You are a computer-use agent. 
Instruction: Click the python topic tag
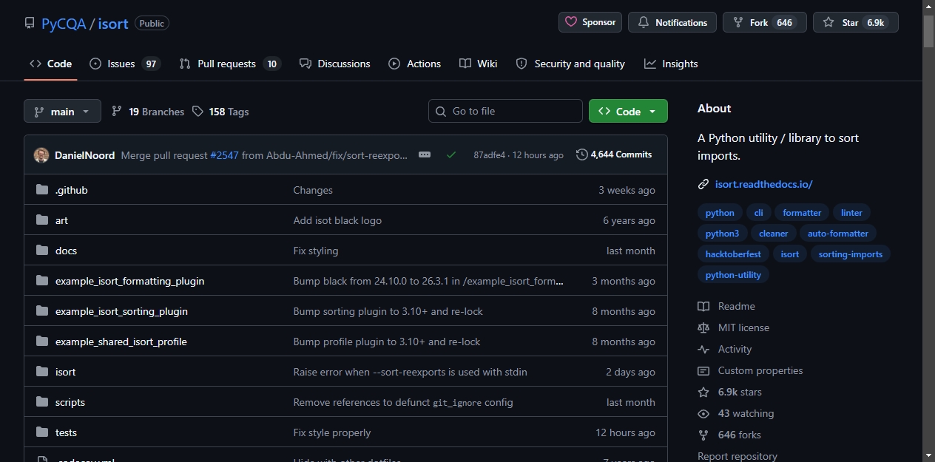(x=720, y=213)
